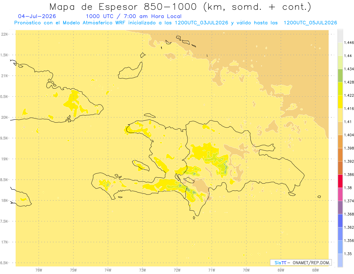
Task: Select the date label '04-Jul-2026'
Action: pyautogui.click(x=37, y=16)
